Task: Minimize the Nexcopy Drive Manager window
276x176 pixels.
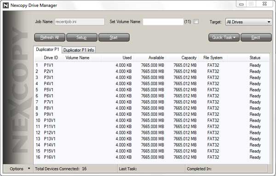Action: click(241, 4)
